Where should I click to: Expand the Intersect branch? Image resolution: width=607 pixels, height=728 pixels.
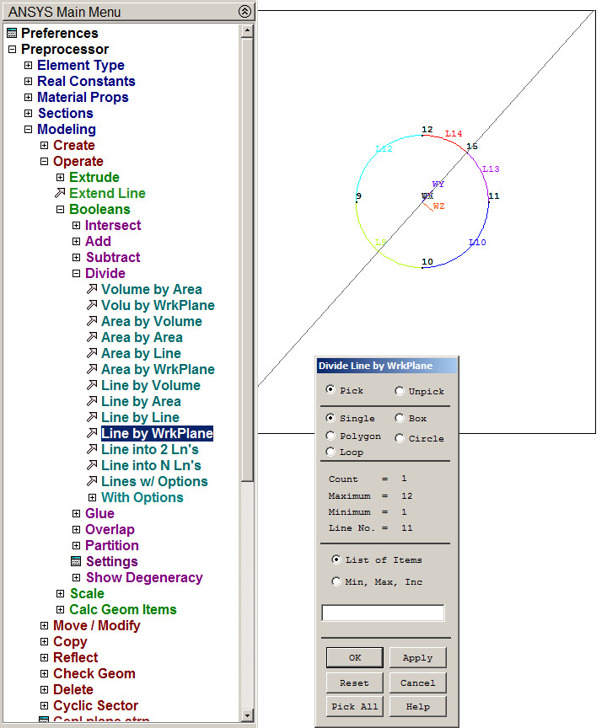tap(76, 225)
